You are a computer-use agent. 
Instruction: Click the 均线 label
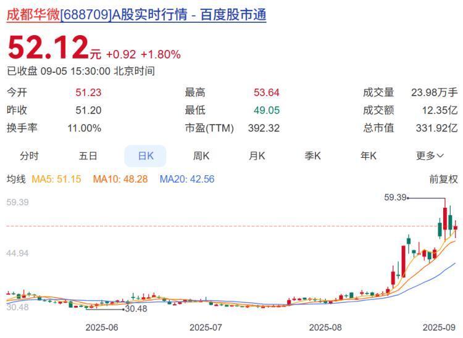click(x=16, y=179)
